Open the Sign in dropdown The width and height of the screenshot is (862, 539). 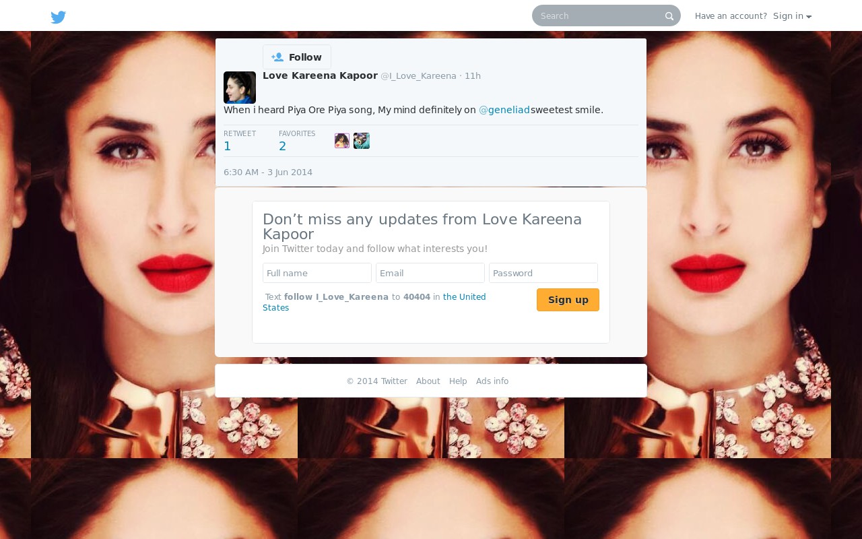point(792,16)
